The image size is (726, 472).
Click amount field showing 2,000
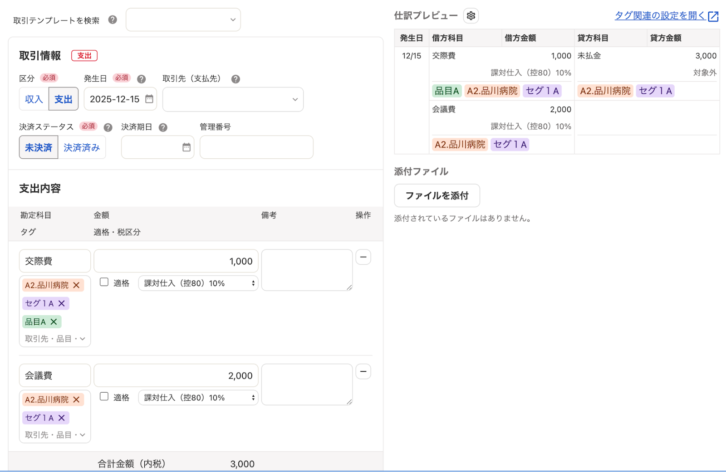176,375
